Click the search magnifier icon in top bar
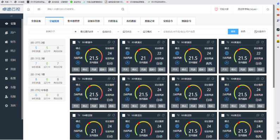Image resolution: width=280 pixels, height=140 pixels. (123, 9)
